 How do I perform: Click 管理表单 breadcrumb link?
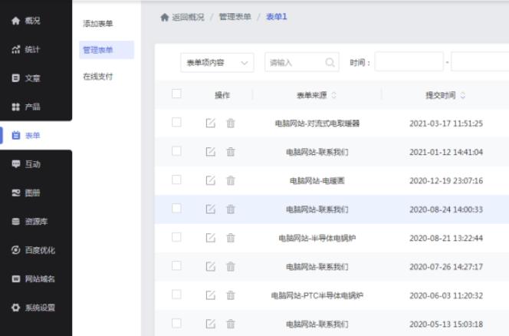235,17
